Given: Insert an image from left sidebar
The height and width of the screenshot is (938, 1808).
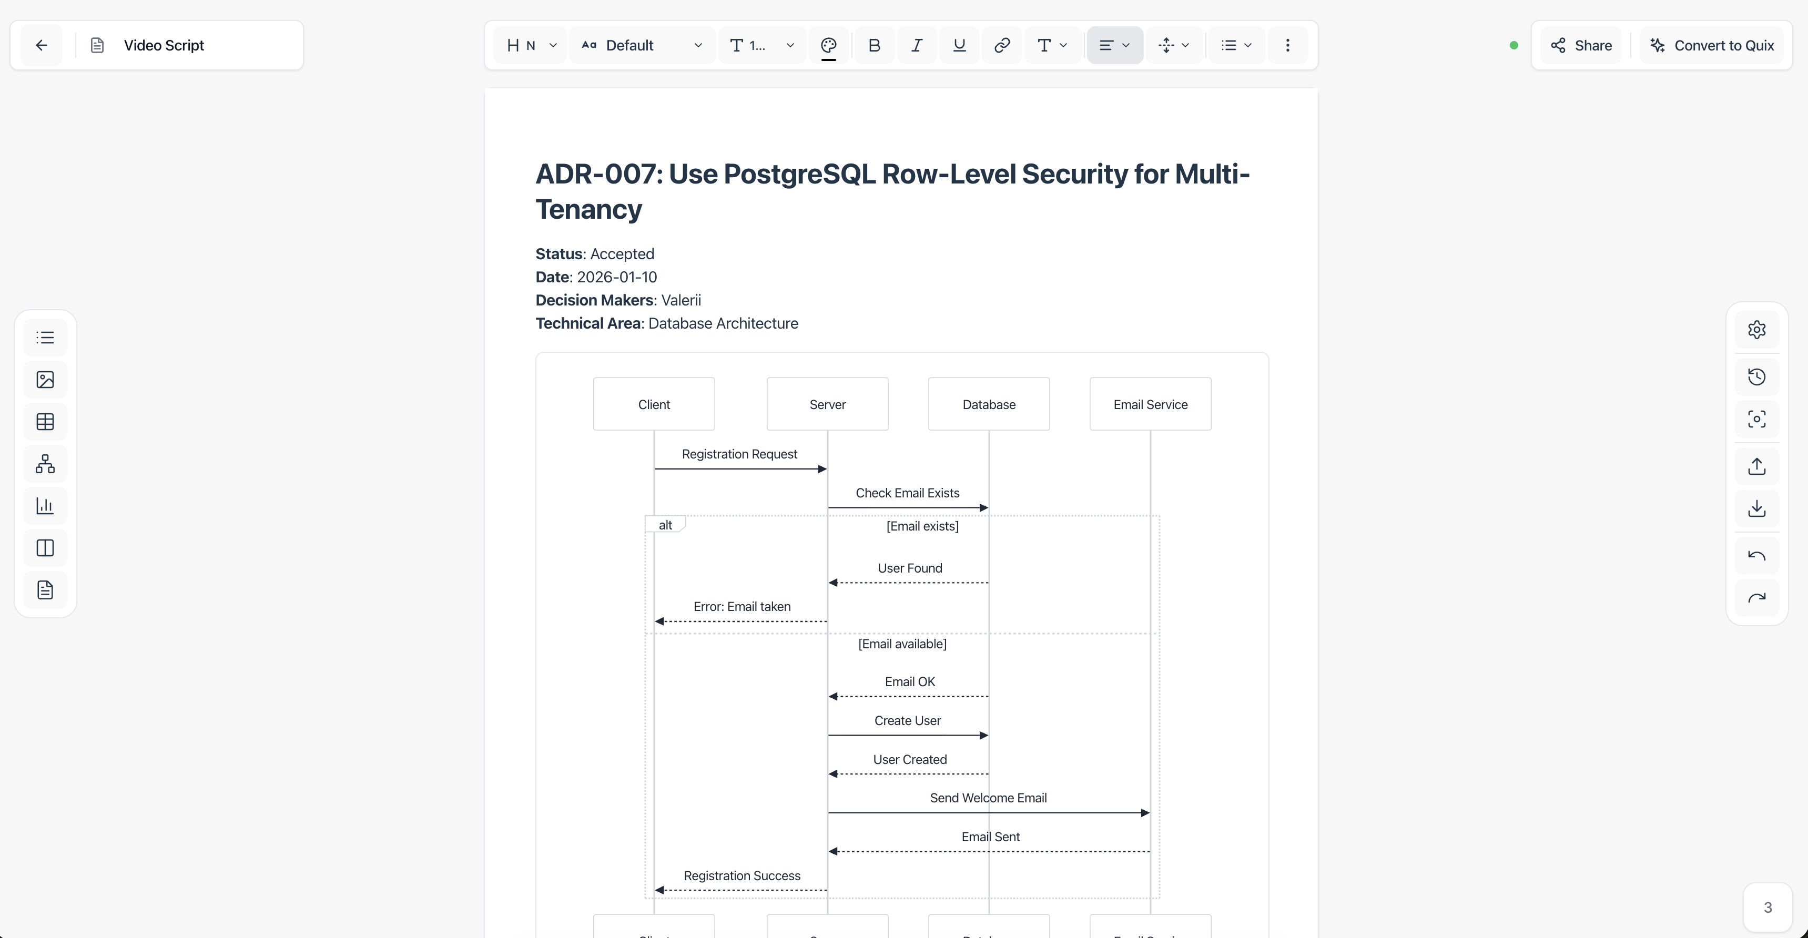Looking at the screenshot, I should click(45, 380).
